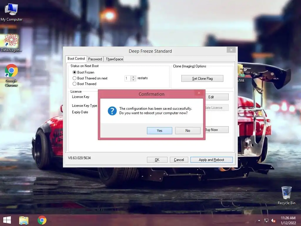
Task: Open the Recycle Bin icon
Action: pos(286,195)
